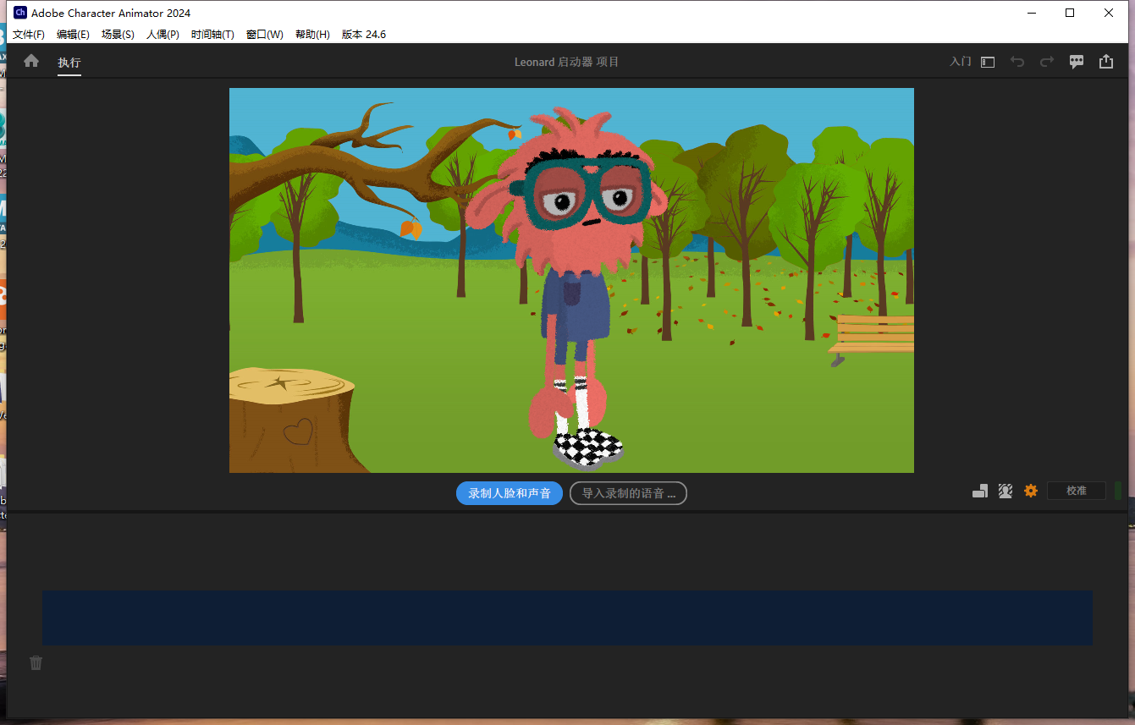
Task: Open the workspace layout panel icon
Action: 988,62
